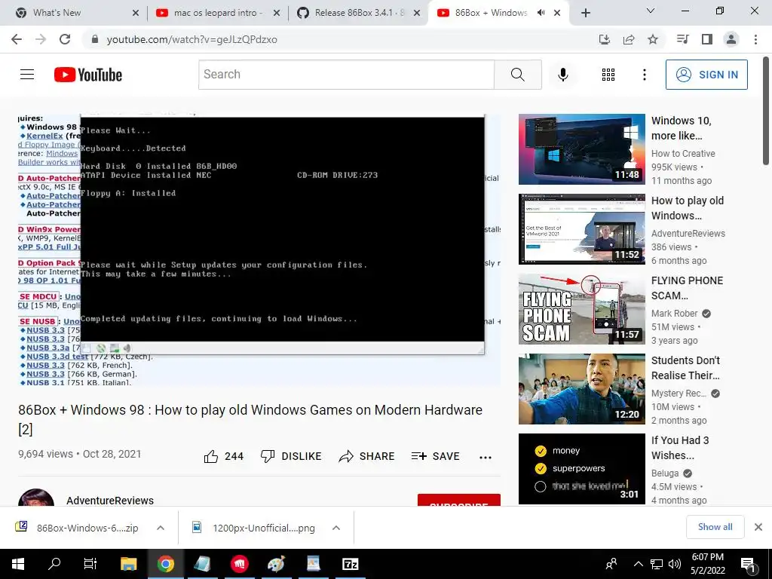Viewport: 772px width, 579px height.
Task: Open Task View on taskbar
Action: point(90,564)
